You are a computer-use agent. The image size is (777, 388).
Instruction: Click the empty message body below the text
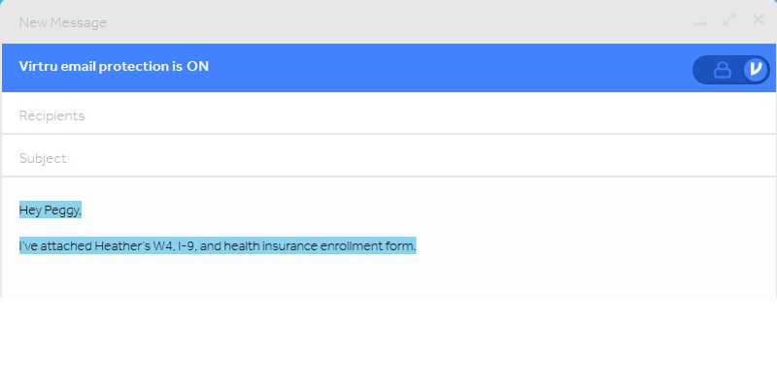click(388, 277)
